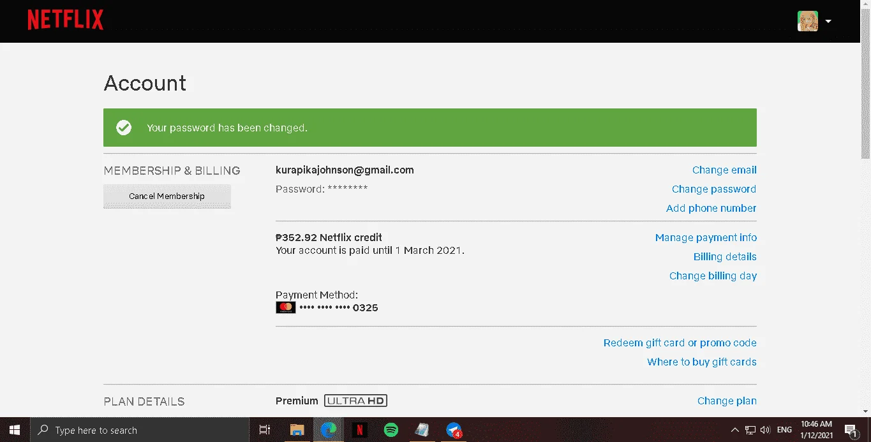Open Where to buy gift cards
The width and height of the screenshot is (871, 442).
[x=702, y=362]
